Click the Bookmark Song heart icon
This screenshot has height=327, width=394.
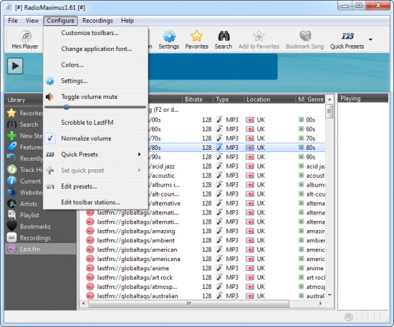(x=304, y=39)
